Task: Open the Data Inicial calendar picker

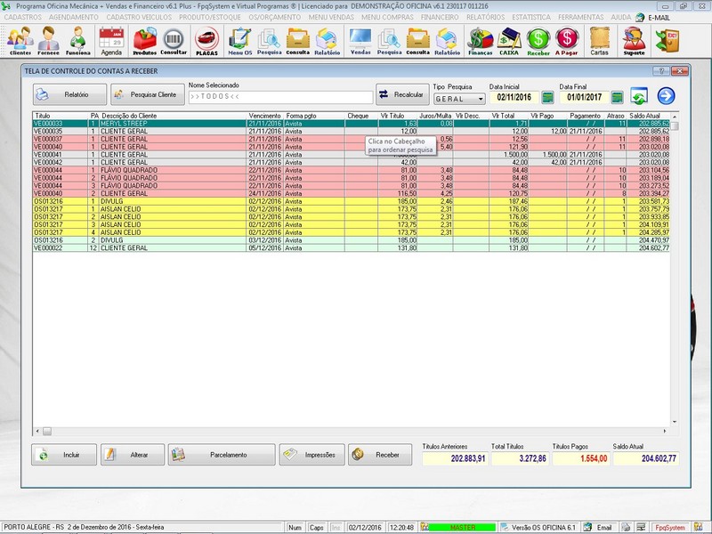Action: [548, 97]
